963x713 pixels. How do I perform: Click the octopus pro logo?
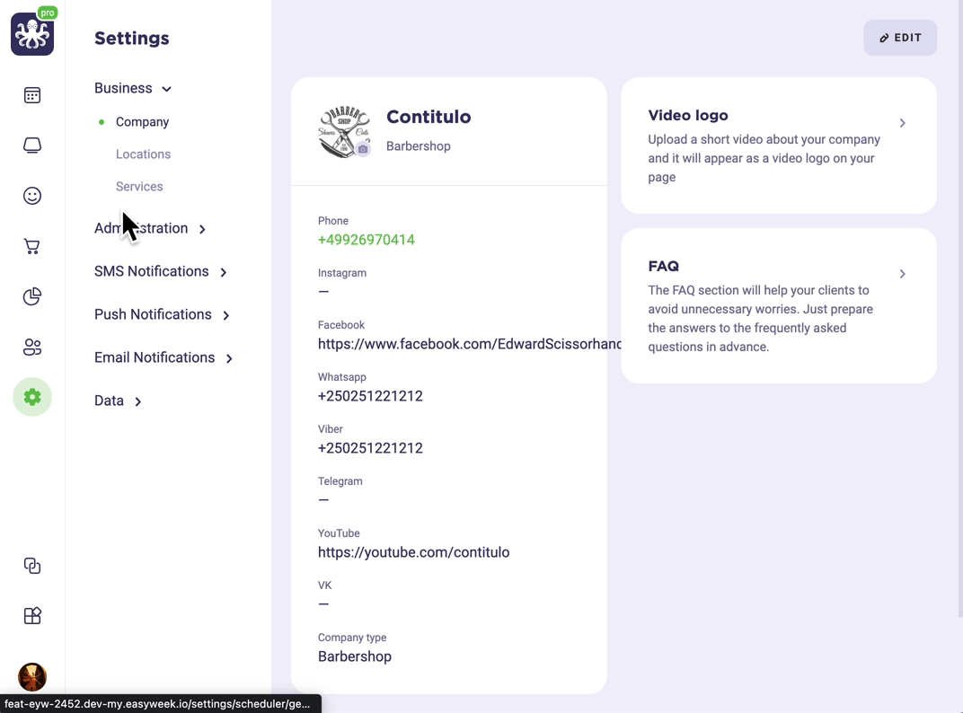tap(32, 32)
